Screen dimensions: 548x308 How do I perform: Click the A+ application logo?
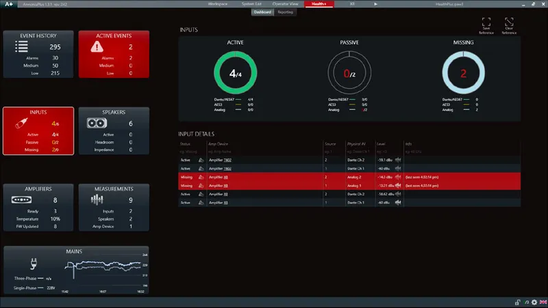pyautogui.click(x=9, y=4)
